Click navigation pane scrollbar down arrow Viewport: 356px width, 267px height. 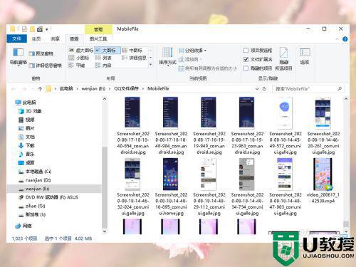[105, 231]
